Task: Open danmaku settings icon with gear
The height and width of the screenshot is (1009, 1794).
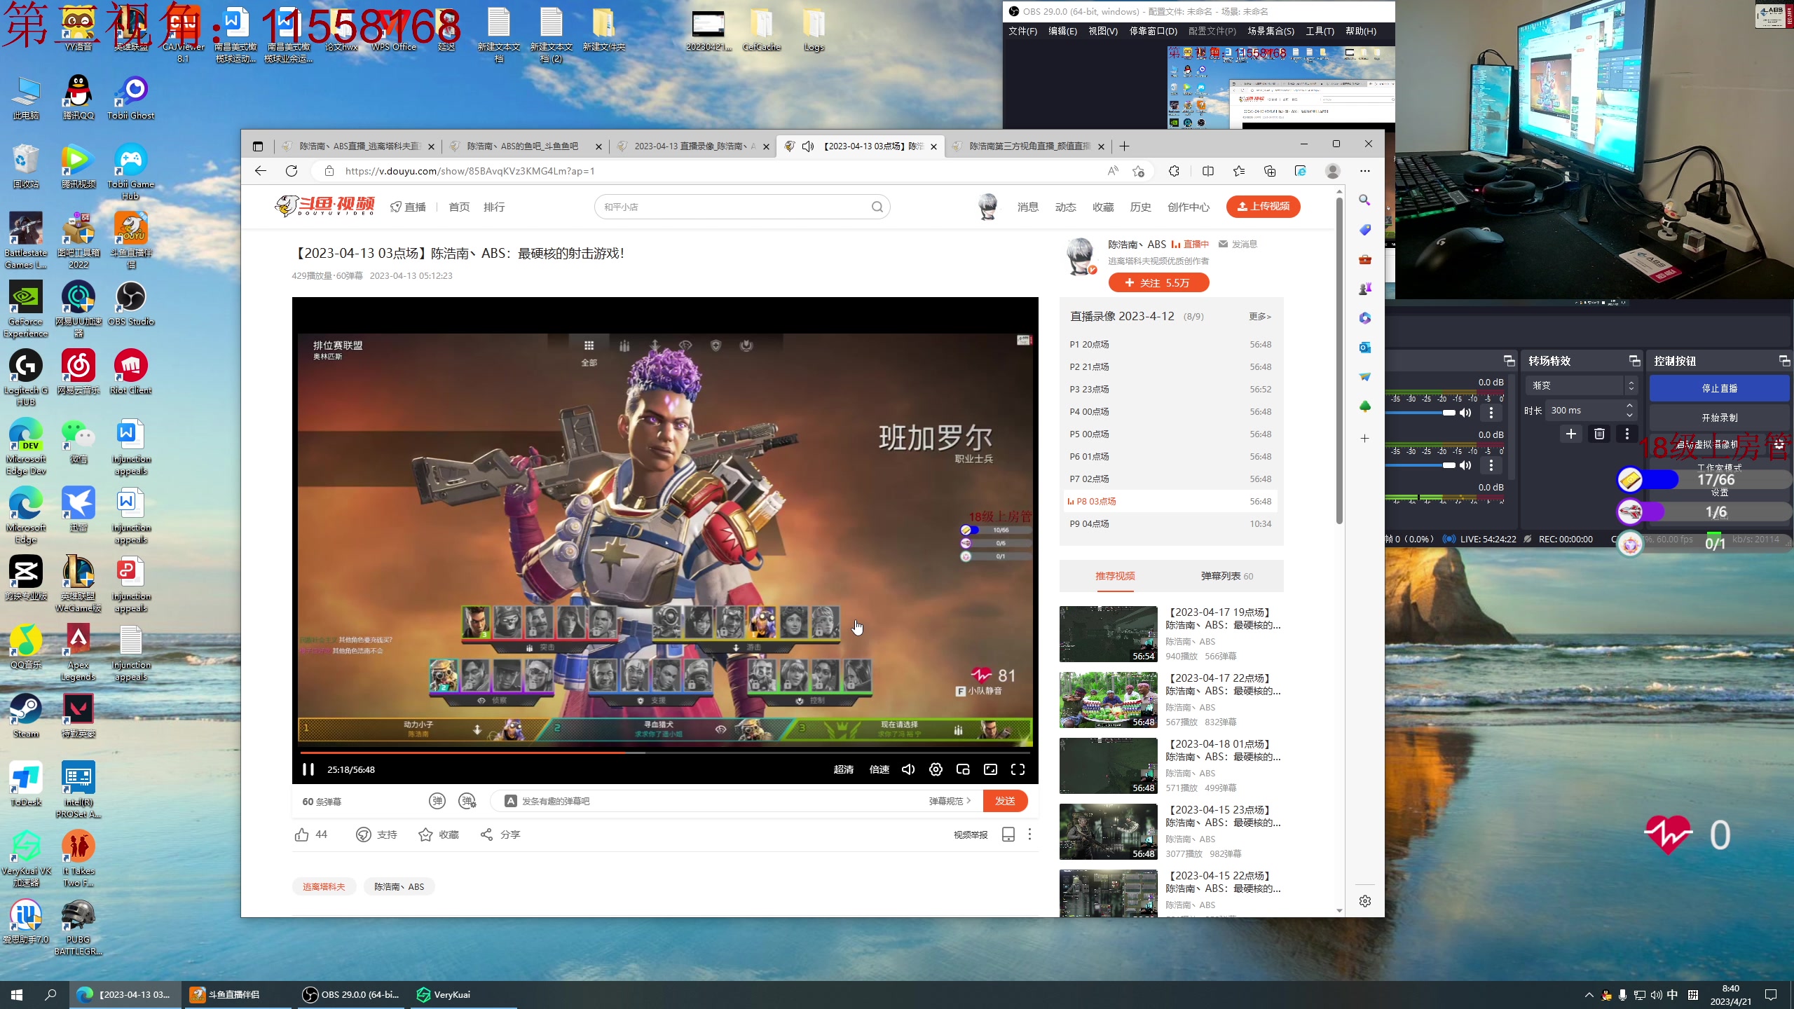Action: [467, 801]
